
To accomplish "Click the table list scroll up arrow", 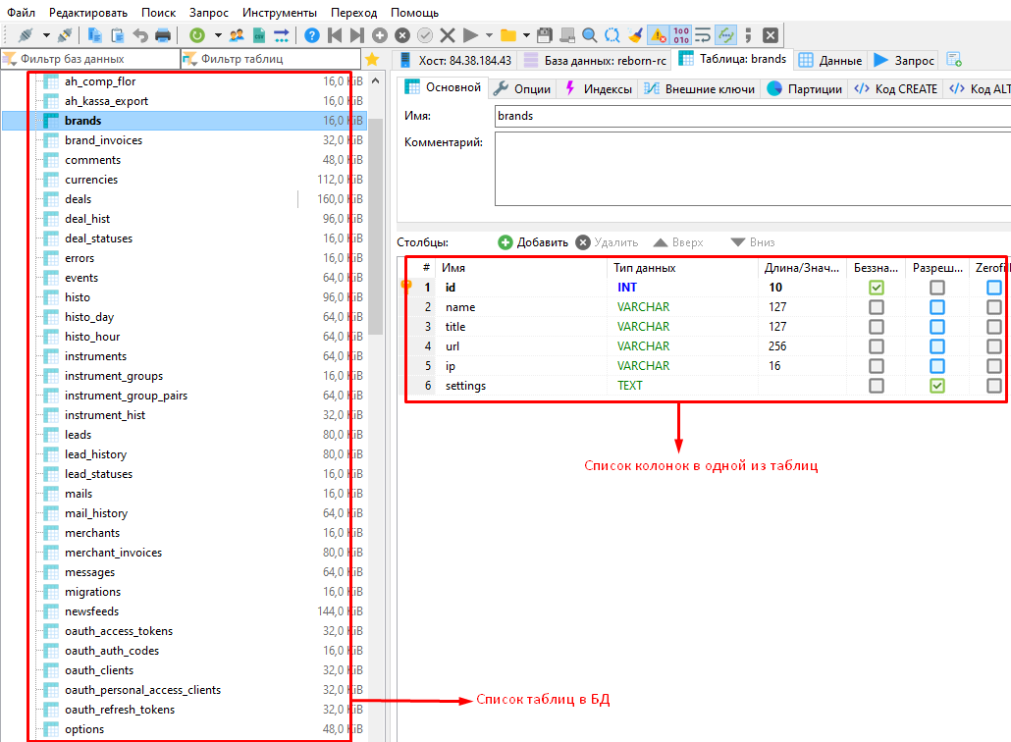I will coord(376,81).
